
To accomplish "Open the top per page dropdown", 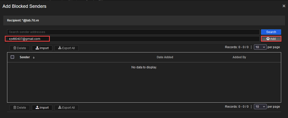I will pos(260,47).
